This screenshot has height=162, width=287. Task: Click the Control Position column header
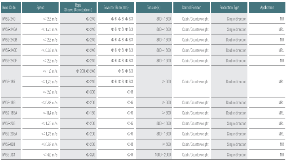[x=192, y=8]
